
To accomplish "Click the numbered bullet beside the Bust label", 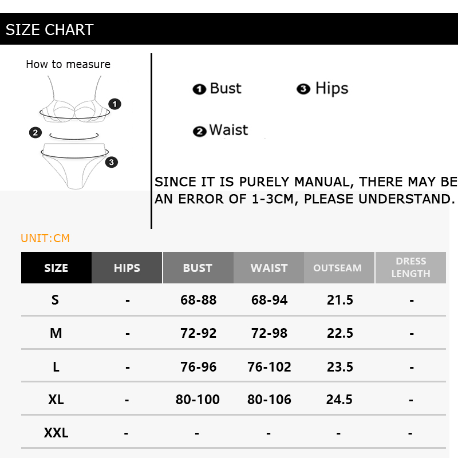I will tap(199, 89).
